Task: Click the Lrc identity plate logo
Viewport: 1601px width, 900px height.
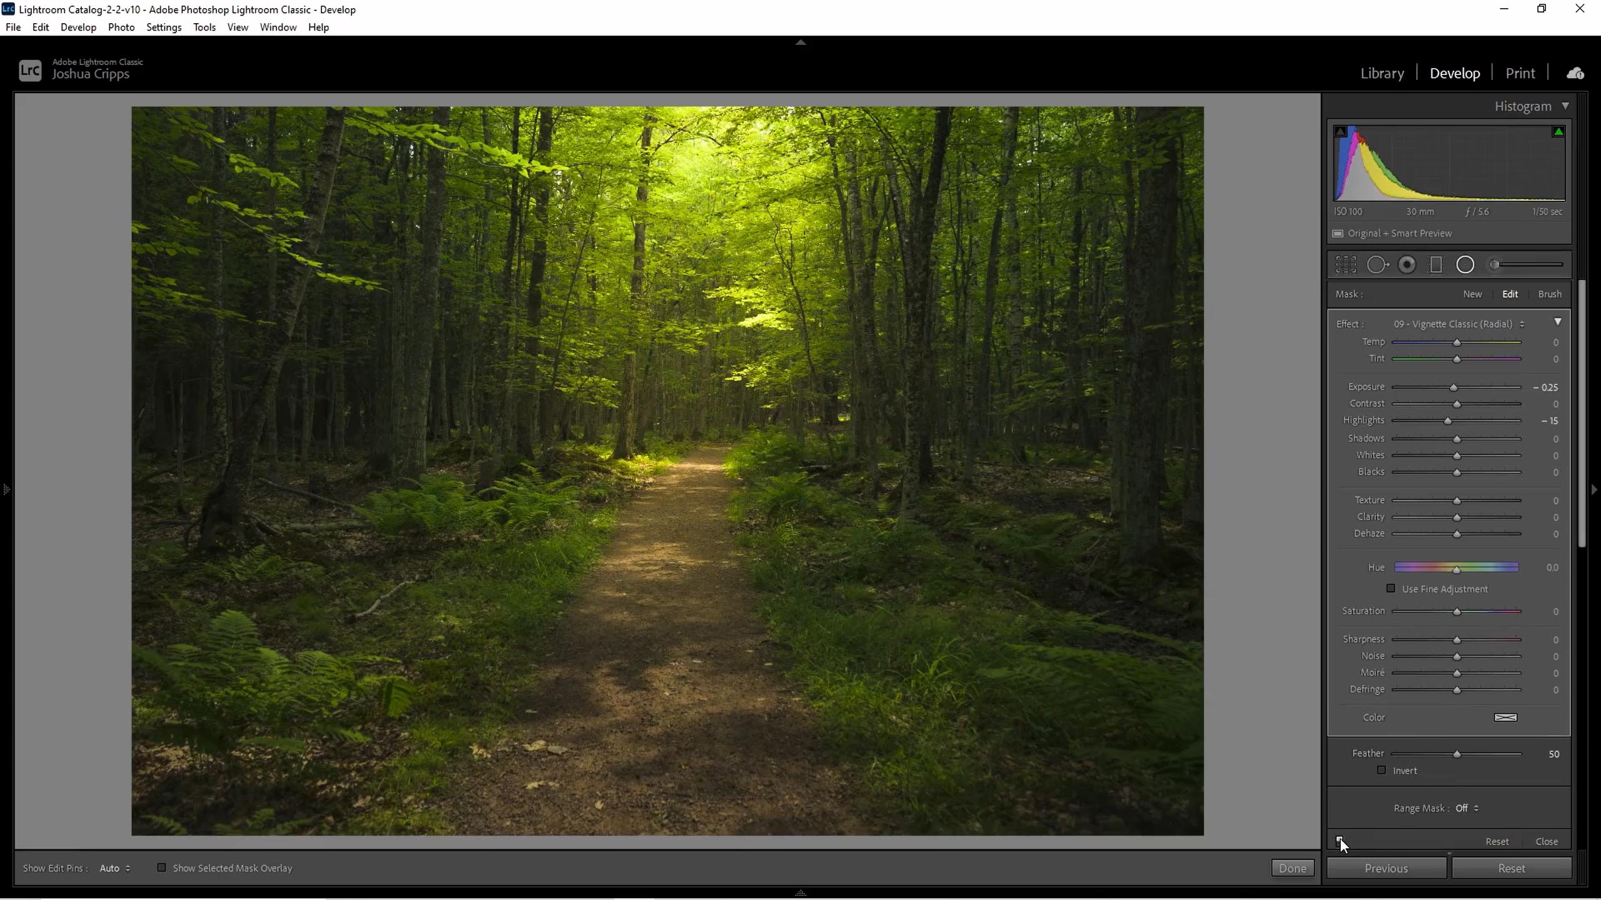Action: [30, 70]
